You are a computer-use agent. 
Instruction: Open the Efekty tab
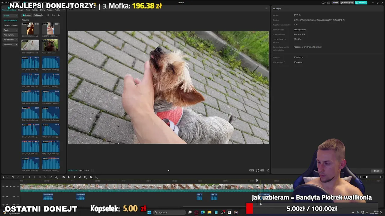point(42,10)
